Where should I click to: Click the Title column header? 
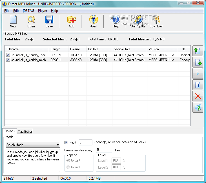[x=184, y=49]
